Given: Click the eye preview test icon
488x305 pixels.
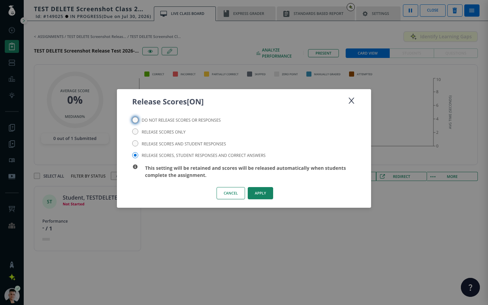Looking at the screenshot, I should pyautogui.click(x=150, y=51).
